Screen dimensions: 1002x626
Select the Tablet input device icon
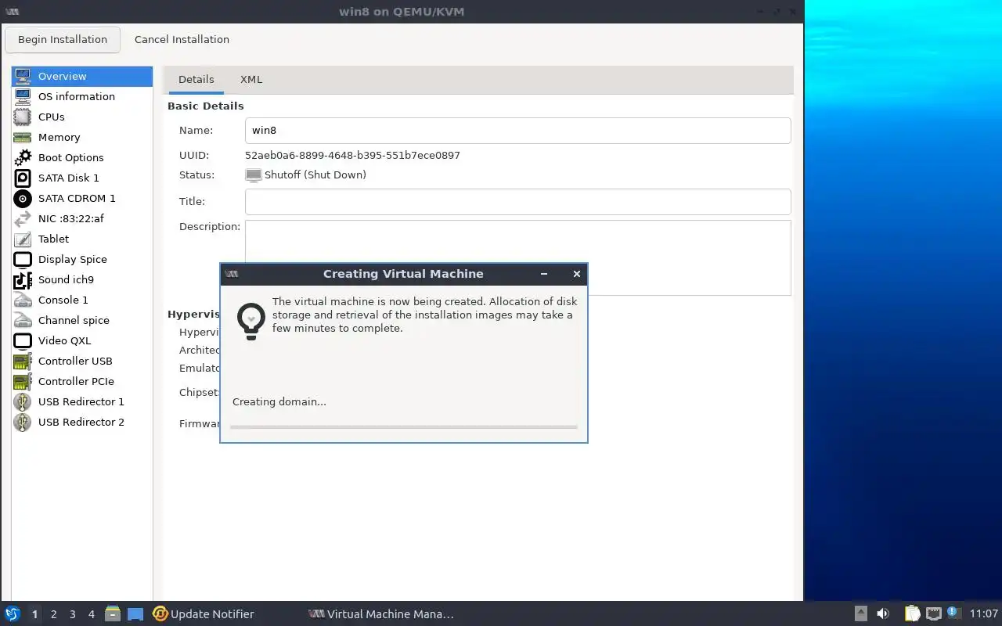[x=23, y=239]
